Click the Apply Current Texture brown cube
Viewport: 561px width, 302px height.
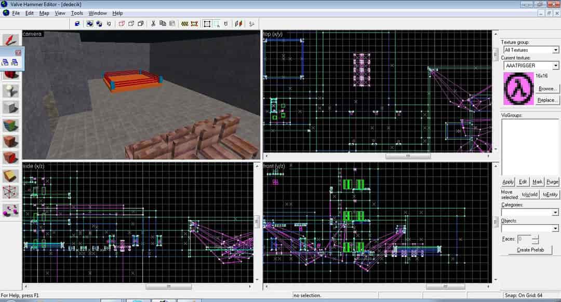(x=11, y=142)
